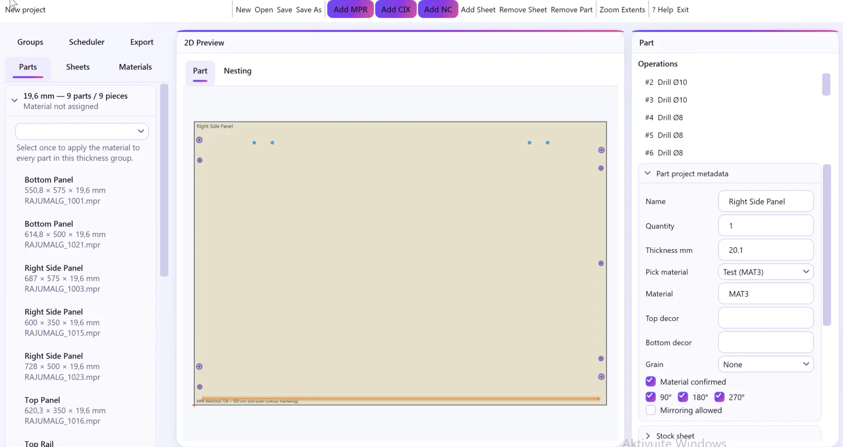Open the Export tab
Viewport: 843px width, 447px height.
click(142, 42)
